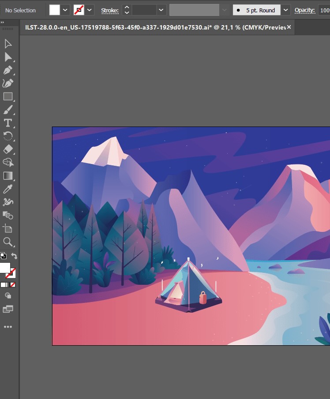This screenshot has width=330, height=399.
Task: Click the variable width profile box
Action: (x=194, y=10)
